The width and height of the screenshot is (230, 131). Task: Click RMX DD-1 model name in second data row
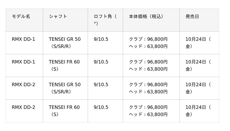[23, 62]
